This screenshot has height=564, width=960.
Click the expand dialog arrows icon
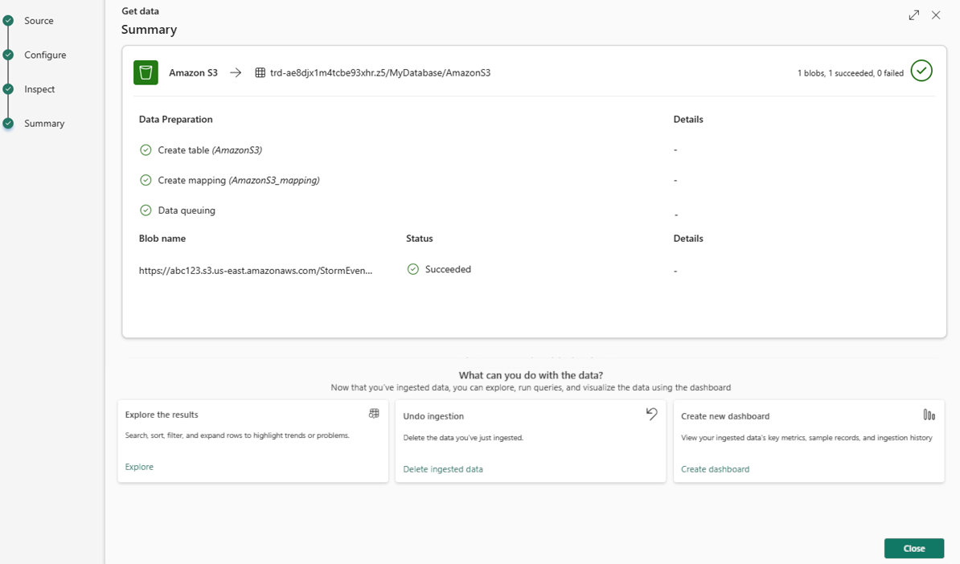914,15
